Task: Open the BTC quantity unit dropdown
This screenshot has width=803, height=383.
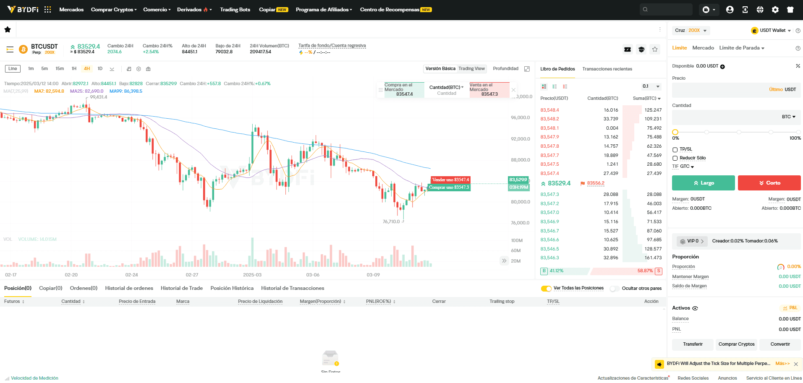Action: coord(789,117)
